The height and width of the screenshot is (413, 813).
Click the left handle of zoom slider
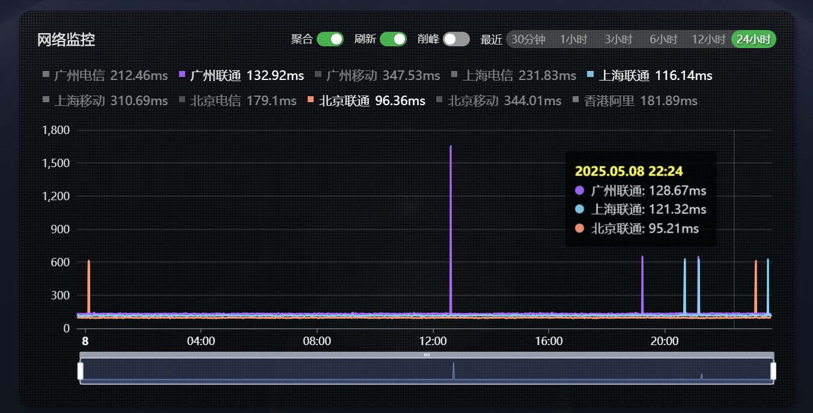point(81,371)
